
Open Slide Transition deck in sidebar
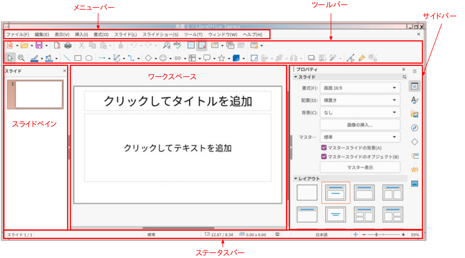pos(414,156)
